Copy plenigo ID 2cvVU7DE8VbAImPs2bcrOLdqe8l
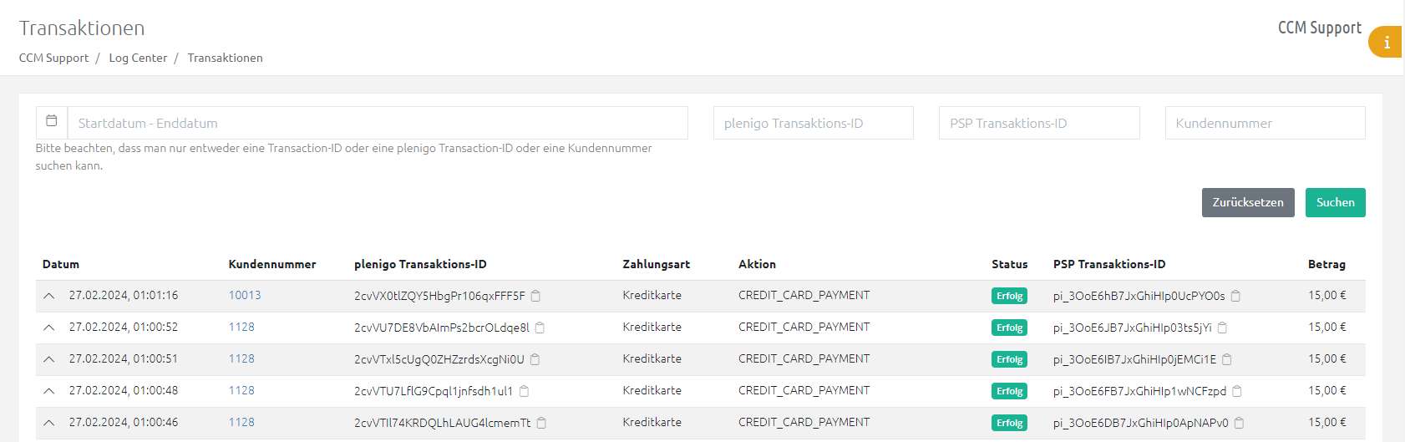 click(x=540, y=328)
